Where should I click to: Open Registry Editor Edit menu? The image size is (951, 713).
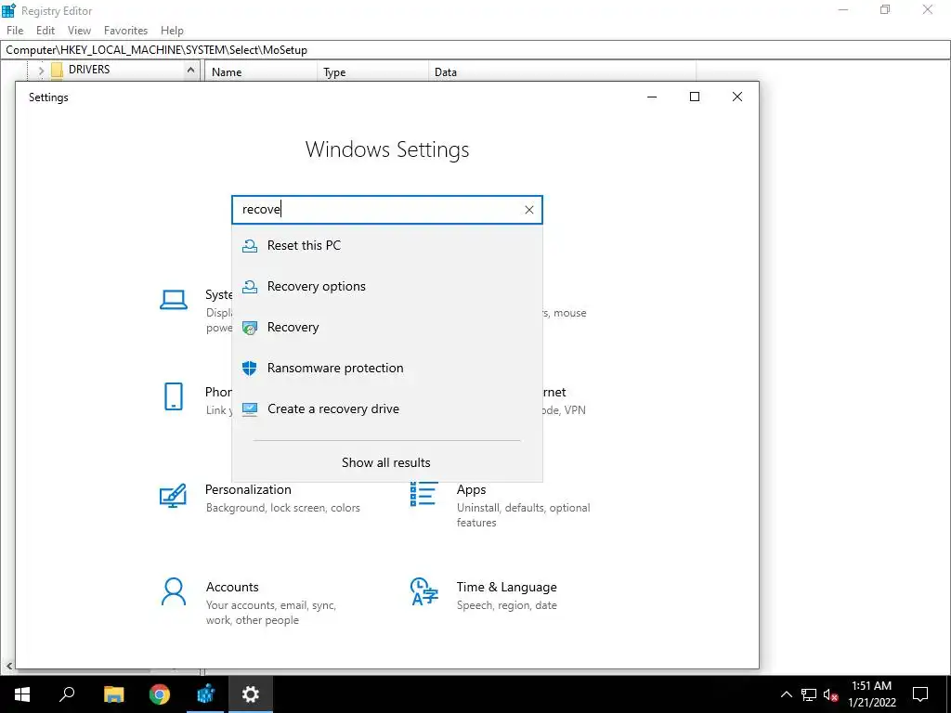click(x=46, y=31)
